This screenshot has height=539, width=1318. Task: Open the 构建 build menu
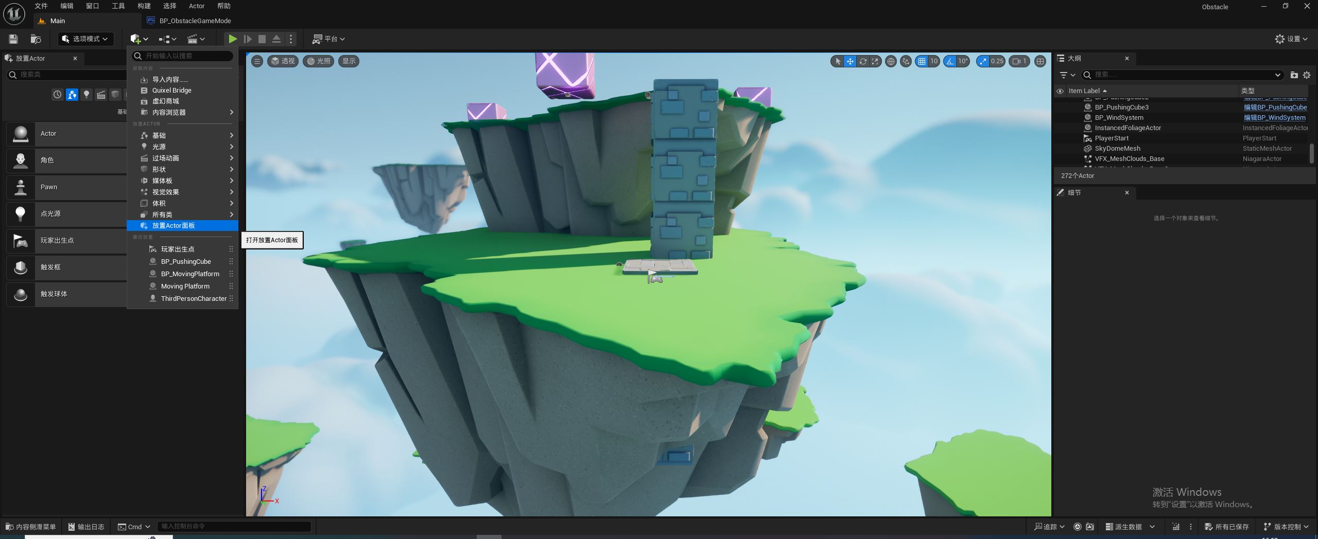[144, 6]
